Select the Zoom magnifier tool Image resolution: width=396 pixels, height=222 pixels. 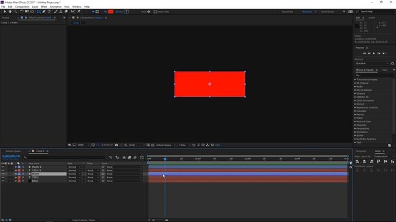pos(15,12)
